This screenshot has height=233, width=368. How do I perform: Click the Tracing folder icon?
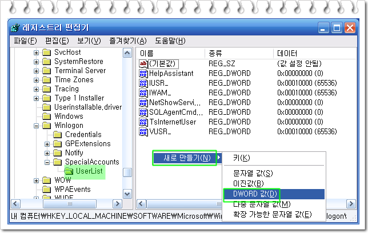point(46,89)
